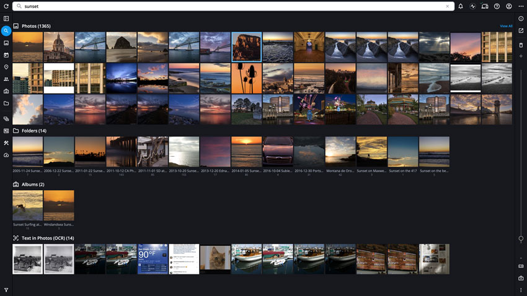527x296 pixels.
Task: Open the Calendar view icon
Action: pos(6,55)
